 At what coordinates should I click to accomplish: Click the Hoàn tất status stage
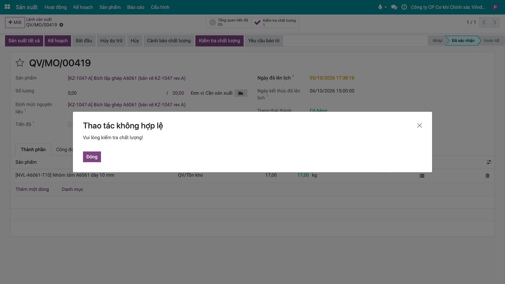pos(491,40)
